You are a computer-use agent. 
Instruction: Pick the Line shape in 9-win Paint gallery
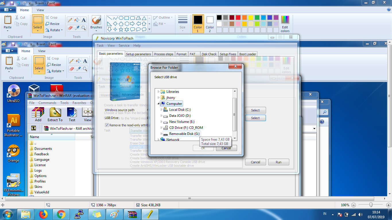click(109, 18)
